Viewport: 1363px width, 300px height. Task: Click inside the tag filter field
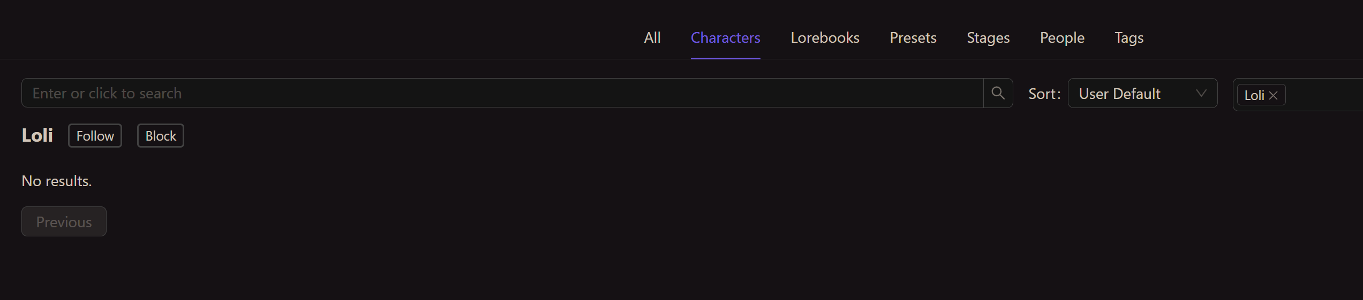tap(1323, 95)
